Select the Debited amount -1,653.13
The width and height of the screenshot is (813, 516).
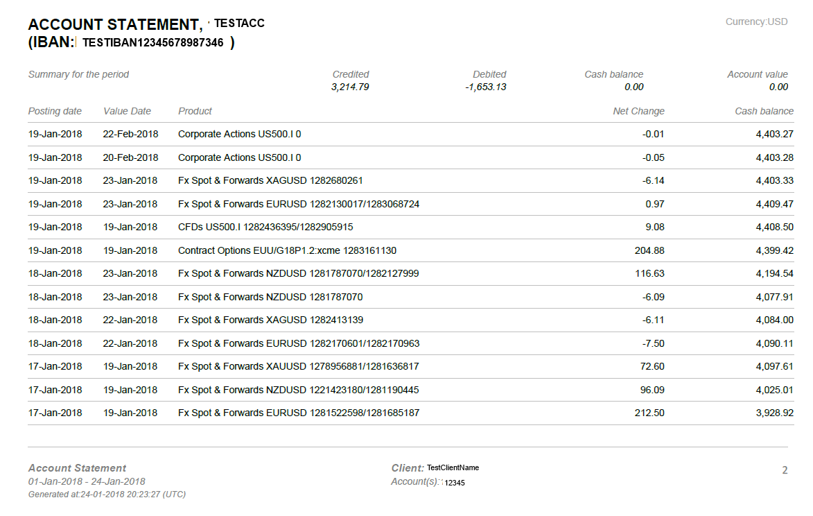(487, 86)
